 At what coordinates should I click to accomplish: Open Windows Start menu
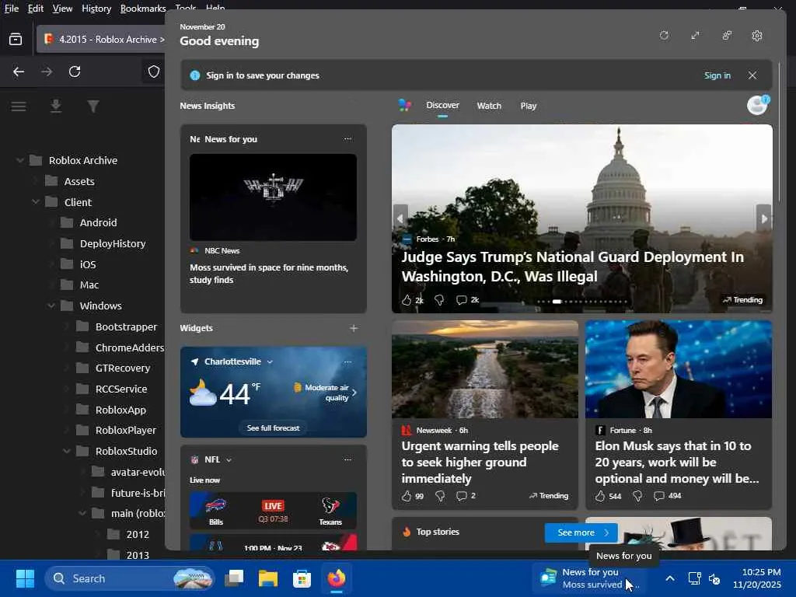[x=25, y=578]
